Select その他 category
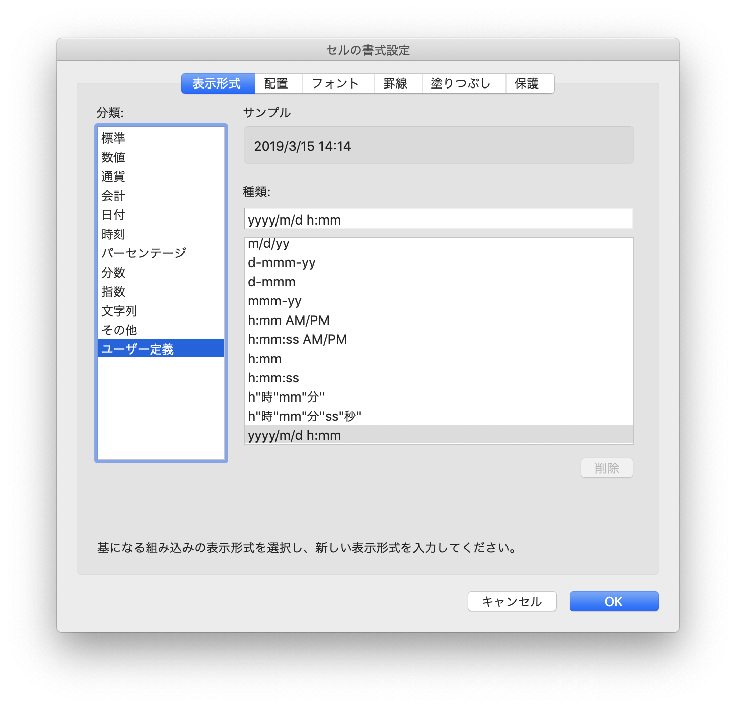This screenshot has height=707, width=736. pos(161,330)
